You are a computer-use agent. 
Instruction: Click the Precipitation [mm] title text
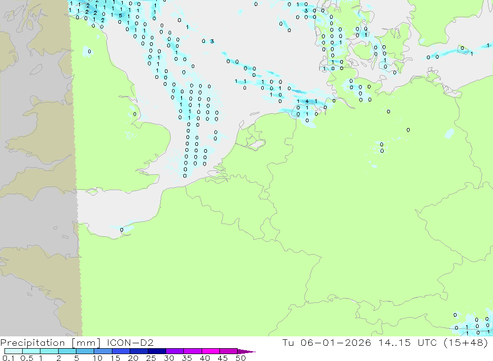click(x=50, y=343)
